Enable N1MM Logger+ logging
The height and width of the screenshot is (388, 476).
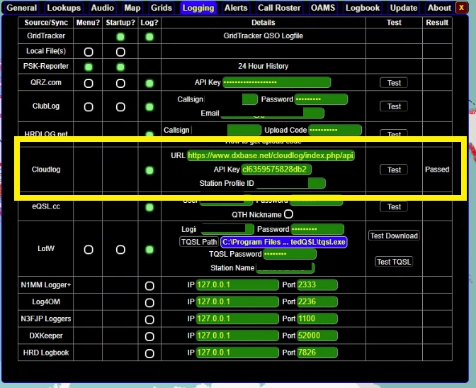pos(149,285)
